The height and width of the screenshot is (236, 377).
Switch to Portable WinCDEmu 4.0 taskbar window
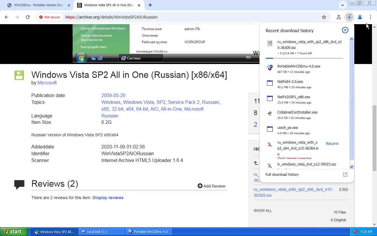149,232
